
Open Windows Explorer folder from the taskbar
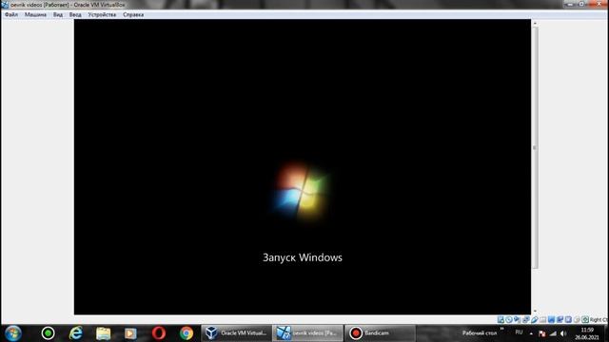point(104,333)
